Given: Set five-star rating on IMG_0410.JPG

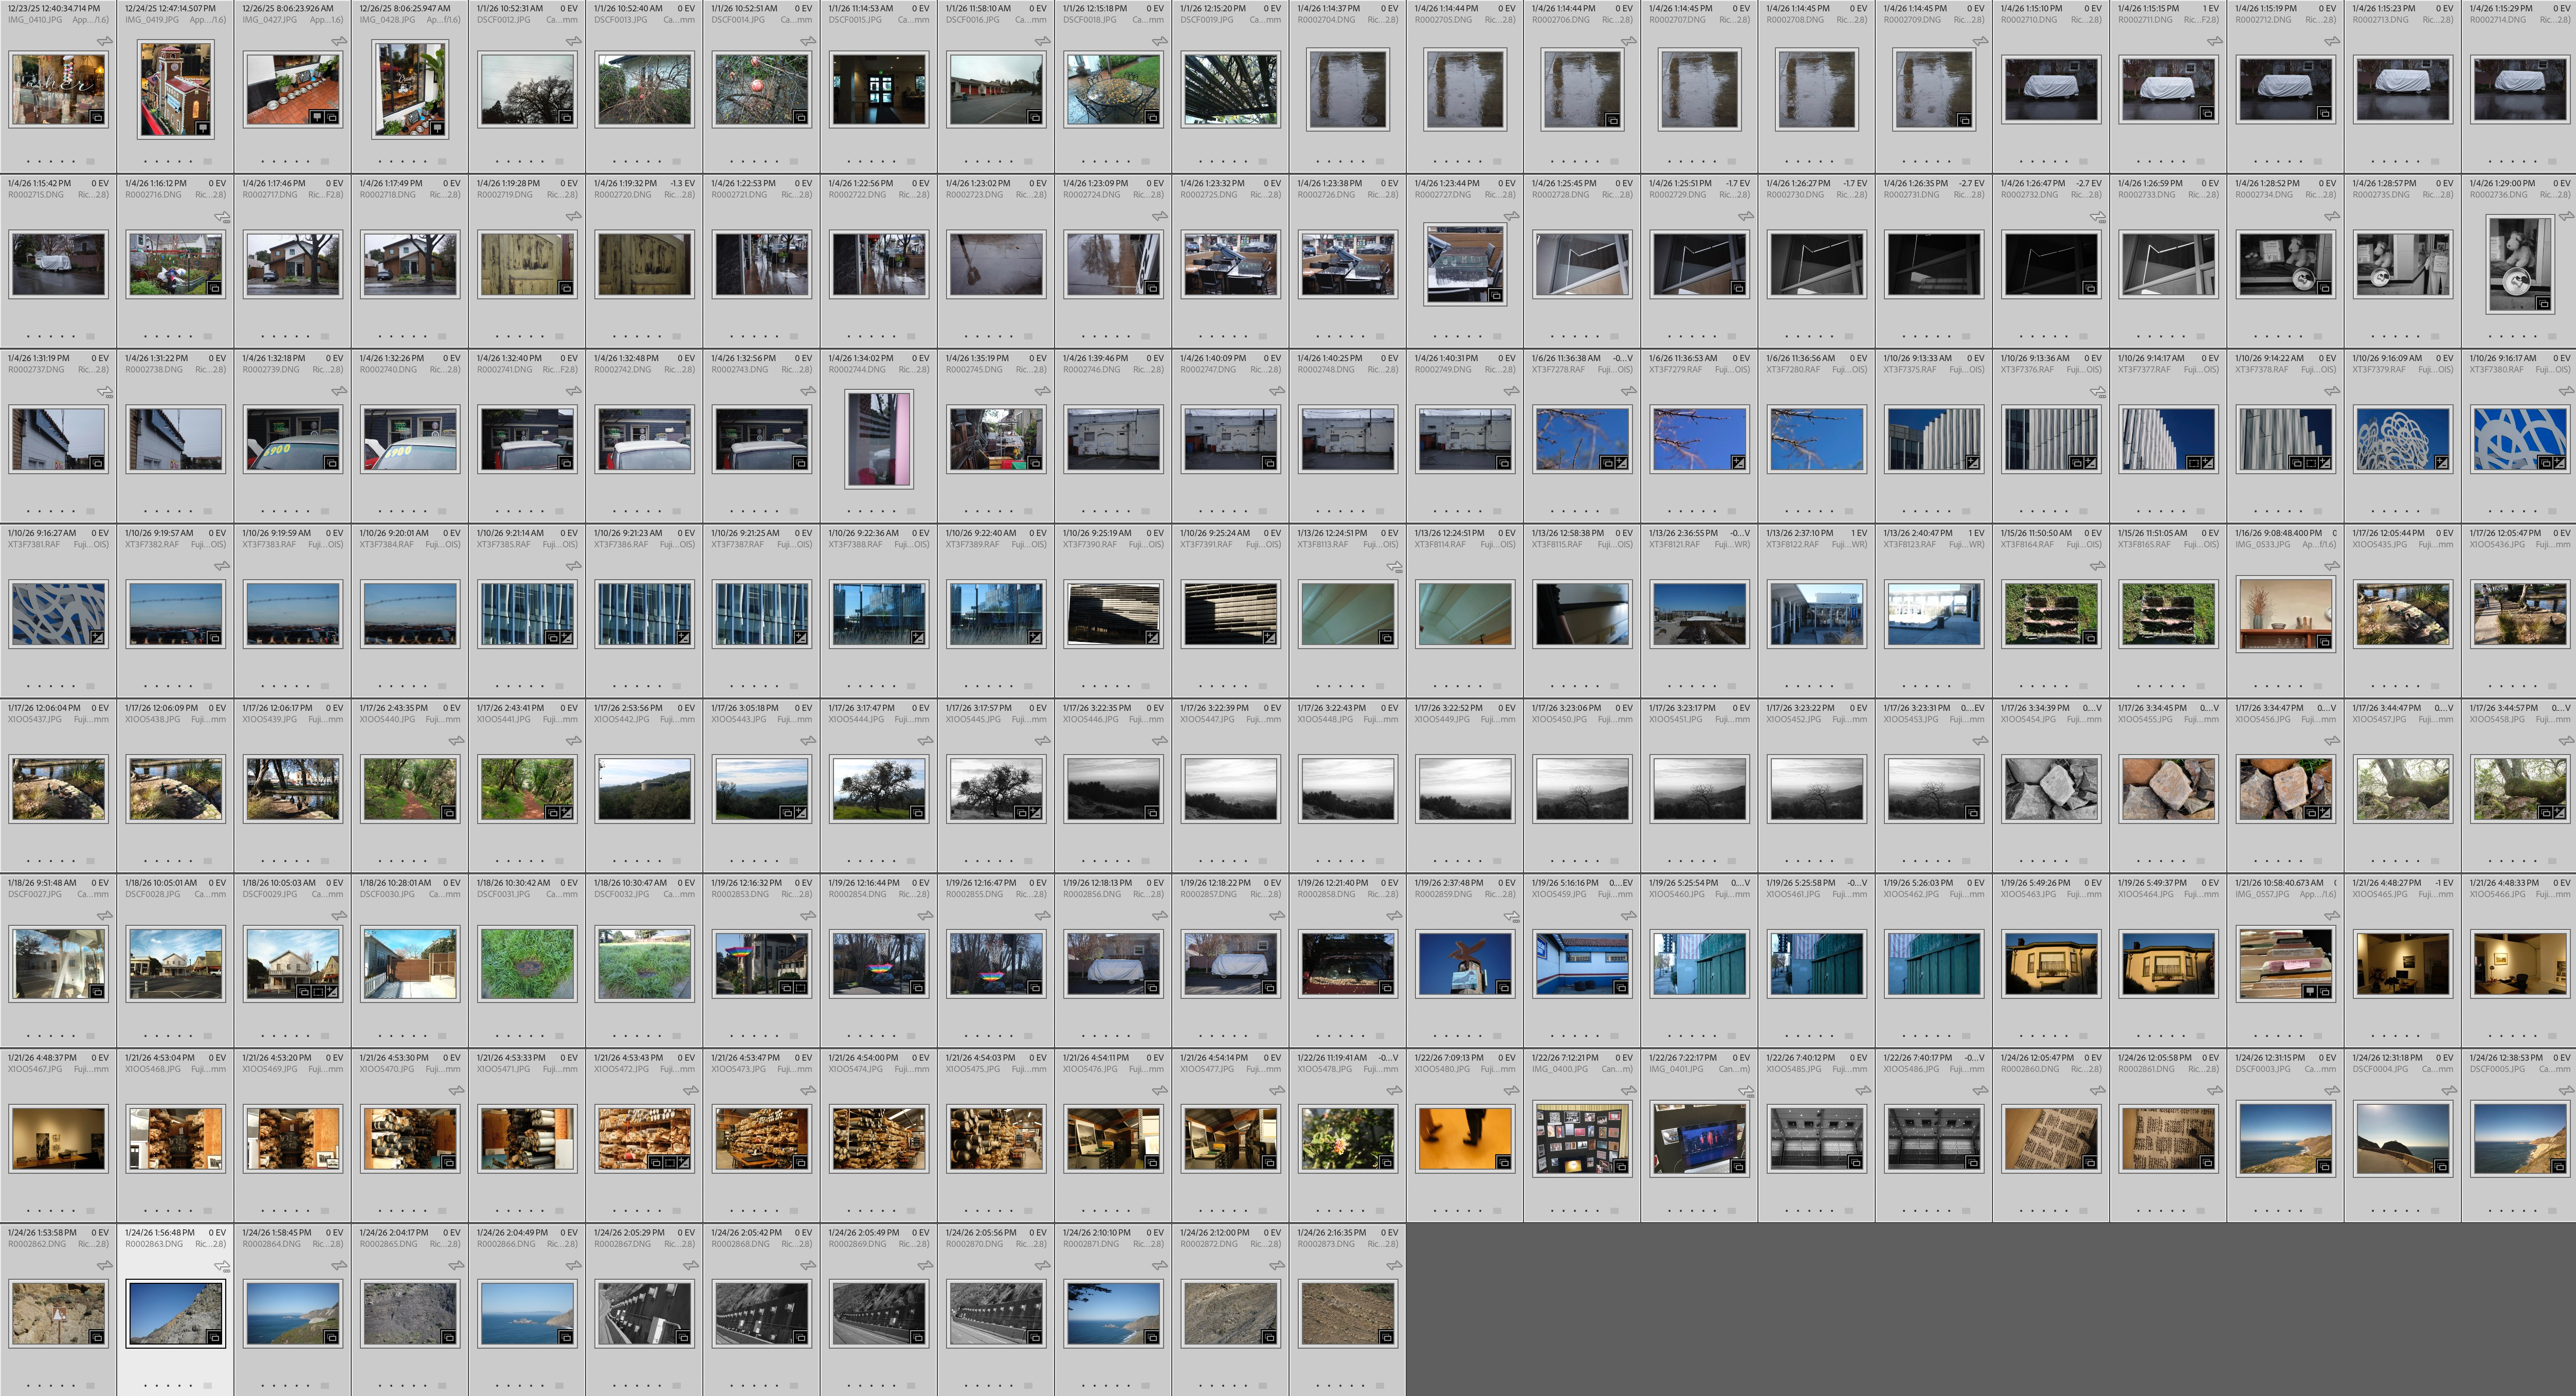Looking at the screenshot, I should point(73,161).
